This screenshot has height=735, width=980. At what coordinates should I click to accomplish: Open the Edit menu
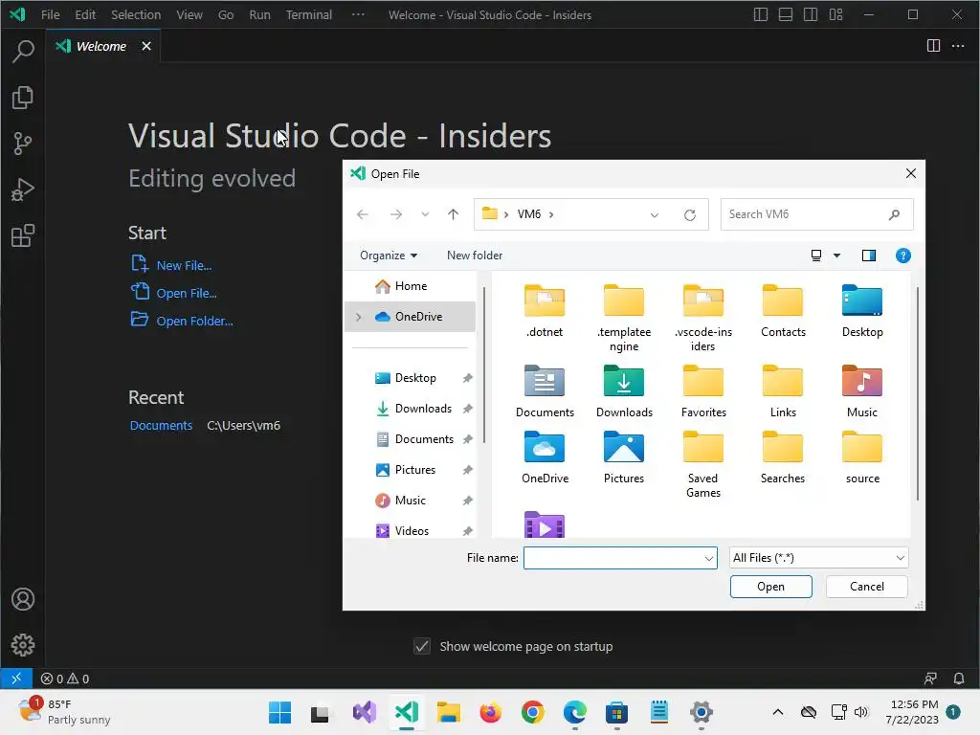pos(85,14)
